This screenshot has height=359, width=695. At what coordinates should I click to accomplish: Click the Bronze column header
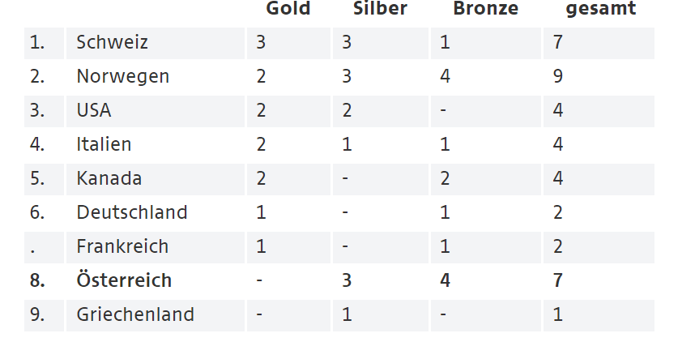click(485, 10)
